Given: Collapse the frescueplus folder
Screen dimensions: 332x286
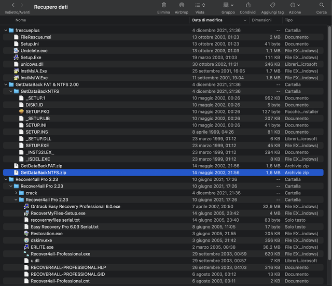Looking at the screenshot, I should (6, 31).
